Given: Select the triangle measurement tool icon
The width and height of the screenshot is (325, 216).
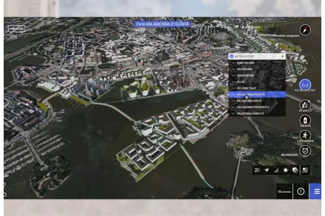Looking at the screenshot, I should (276, 170).
